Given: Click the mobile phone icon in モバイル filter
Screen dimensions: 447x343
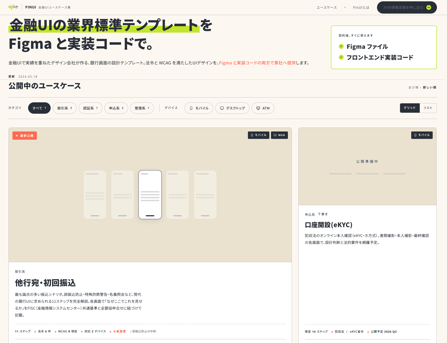Looking at the screenshot, I should click(191, 108).
